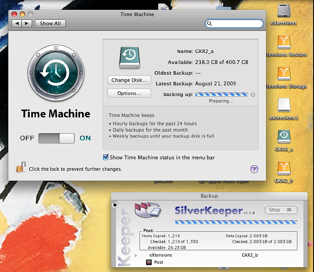Open Time Machine Options...

(129, 93)
